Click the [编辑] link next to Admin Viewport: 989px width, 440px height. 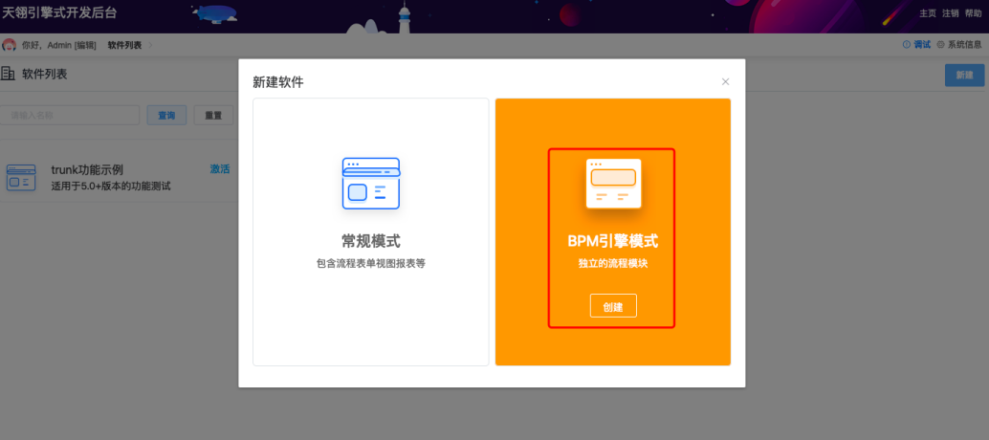85,45
